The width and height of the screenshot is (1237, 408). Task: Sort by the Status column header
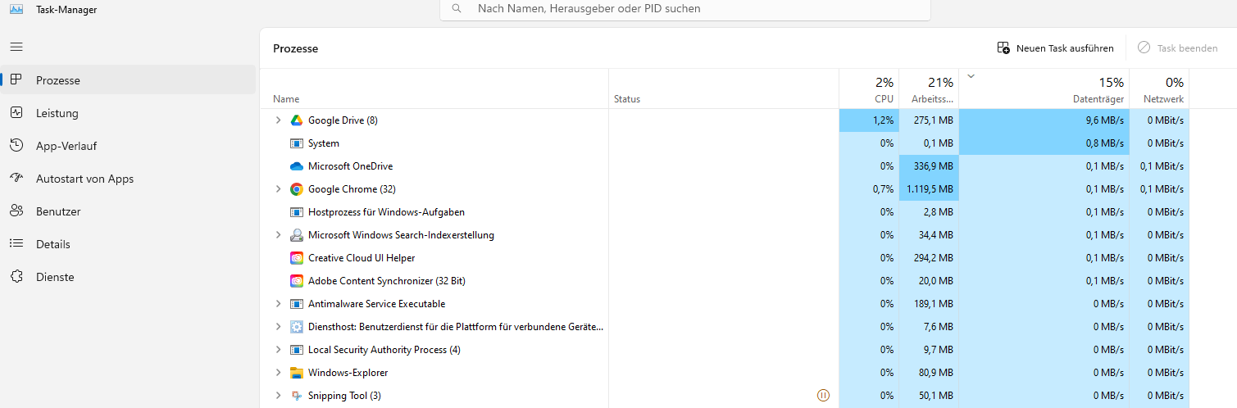(724, 89)
